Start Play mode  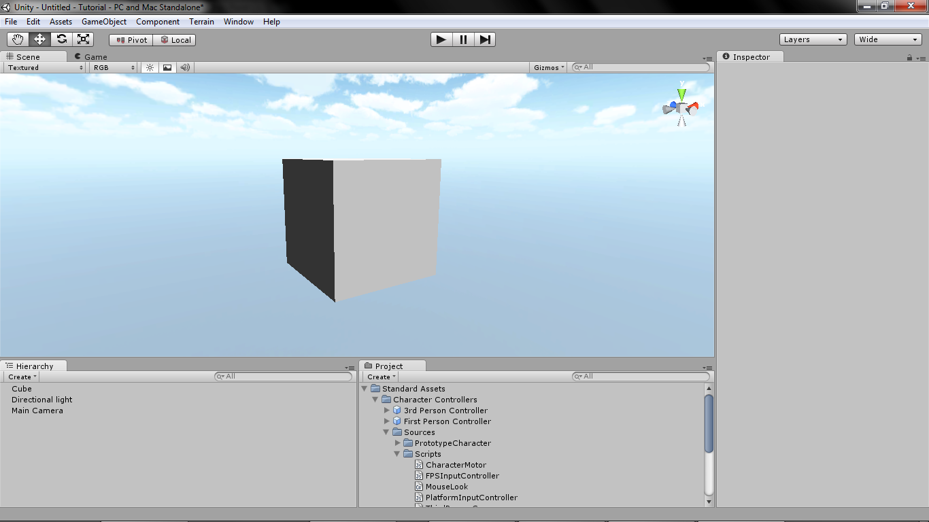coord(441,39)
